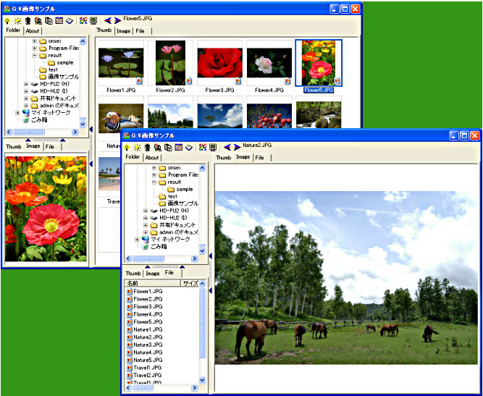Expand マイ ネットワーク node in front window tree
483x396 pixels.
(137, 240)
